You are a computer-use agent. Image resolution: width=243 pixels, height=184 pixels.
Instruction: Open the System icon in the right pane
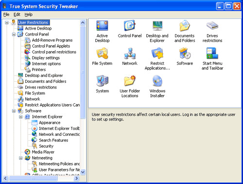[x=102, y=81]
